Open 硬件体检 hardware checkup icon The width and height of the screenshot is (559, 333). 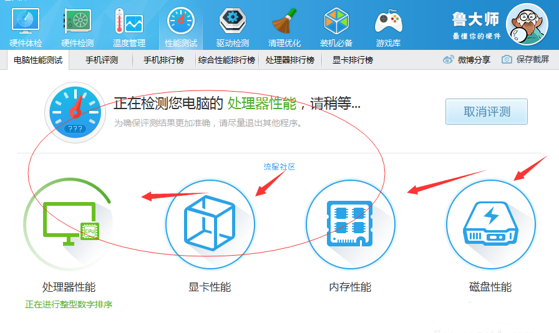pyautogui.click(x=26, y=21)
